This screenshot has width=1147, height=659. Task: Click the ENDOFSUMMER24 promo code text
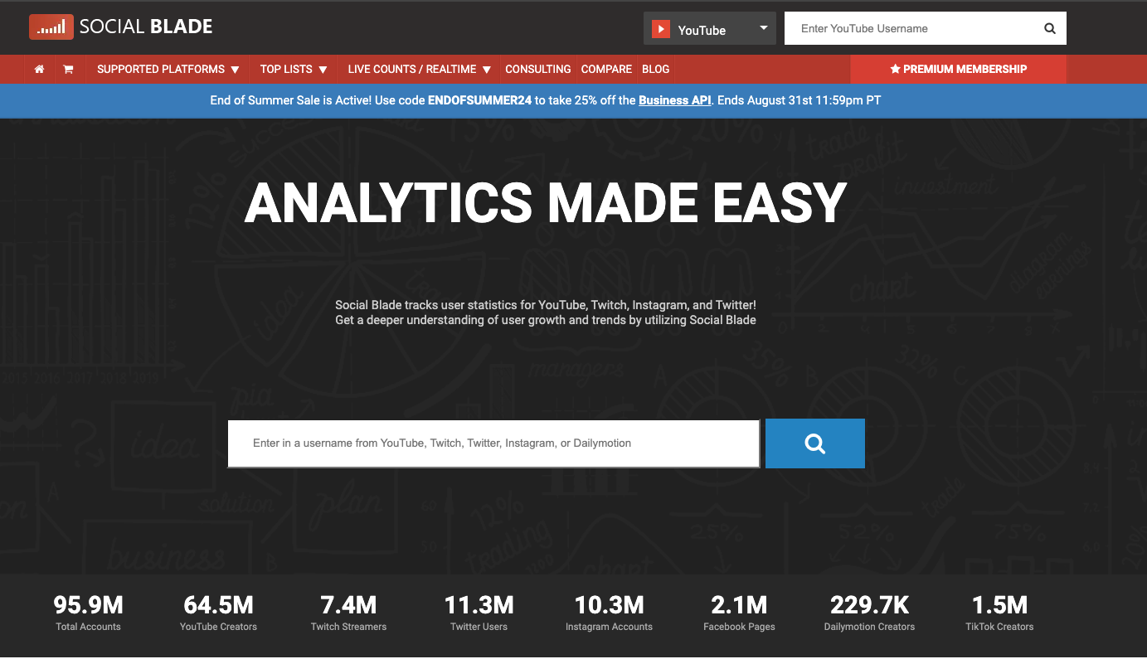tap(479, 100)
